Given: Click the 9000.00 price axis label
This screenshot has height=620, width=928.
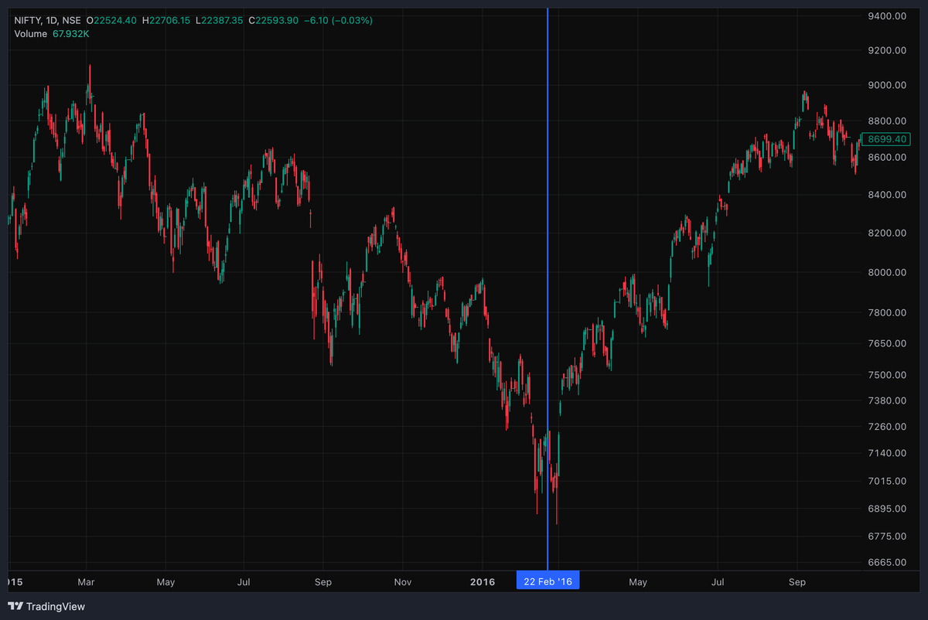Looking at the screenshot, I should coord(887,85).
